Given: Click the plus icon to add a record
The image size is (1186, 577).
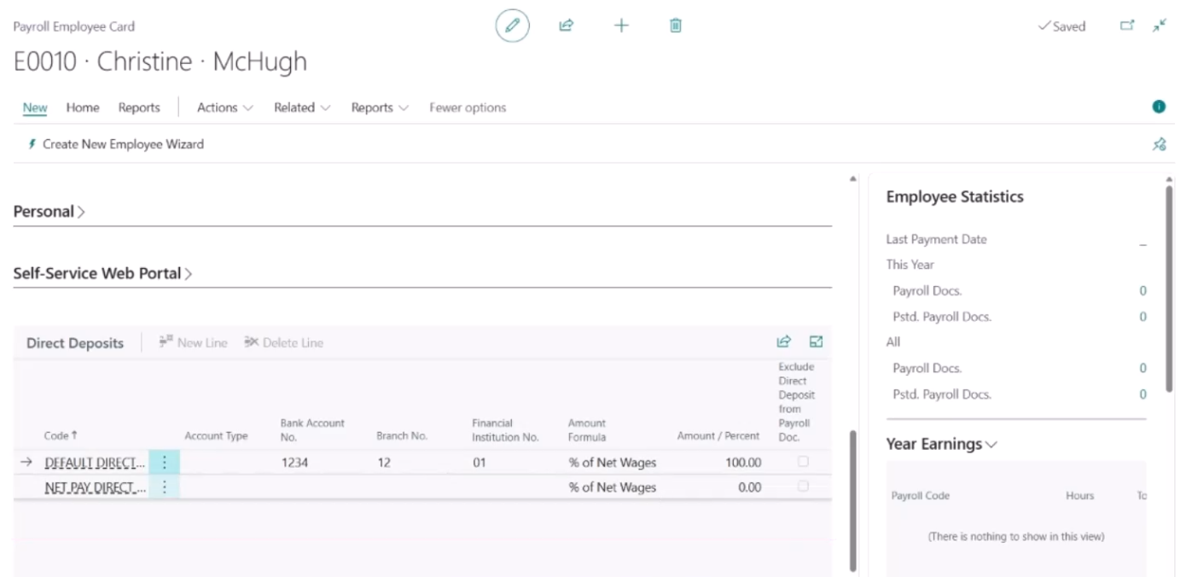Looking at the screenshot, I should (621, 26).
